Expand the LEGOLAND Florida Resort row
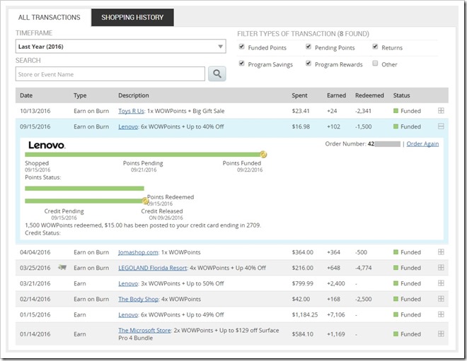The image size is (467, 361). 441,267
